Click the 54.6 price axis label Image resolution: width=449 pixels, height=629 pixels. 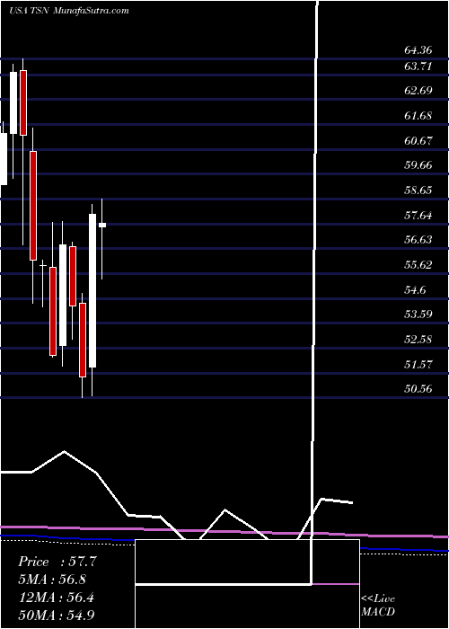[x=415, y=289]
